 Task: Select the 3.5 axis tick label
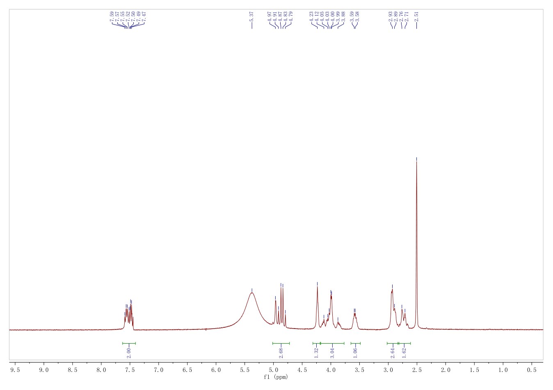click(360, 370)
